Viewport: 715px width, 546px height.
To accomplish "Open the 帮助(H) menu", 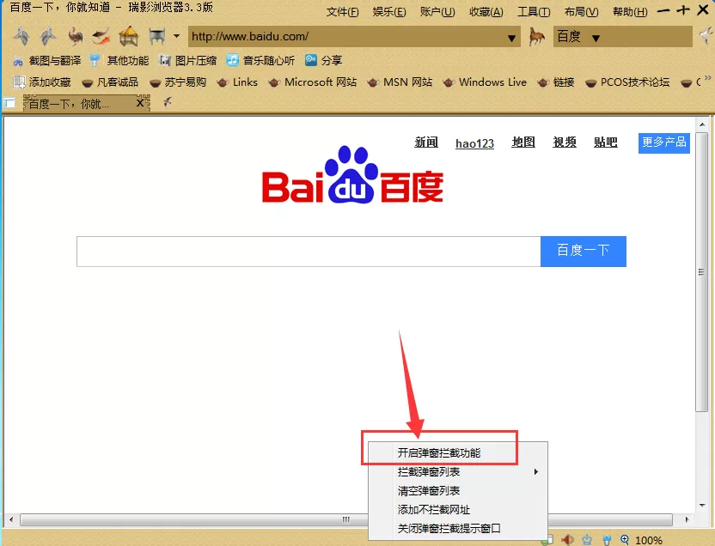I will [x=630, y=12].
